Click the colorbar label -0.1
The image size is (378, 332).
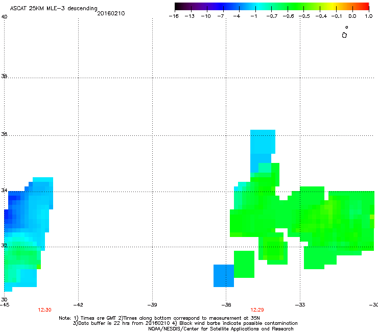pos(337,16)
